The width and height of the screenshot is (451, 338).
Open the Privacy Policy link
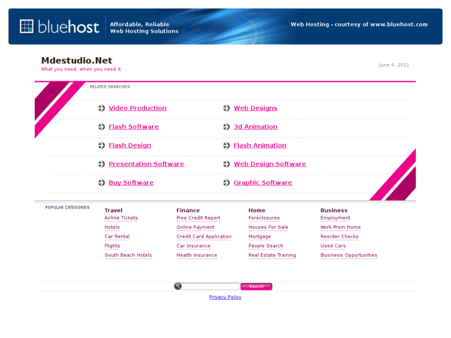(x=225, y=297)
